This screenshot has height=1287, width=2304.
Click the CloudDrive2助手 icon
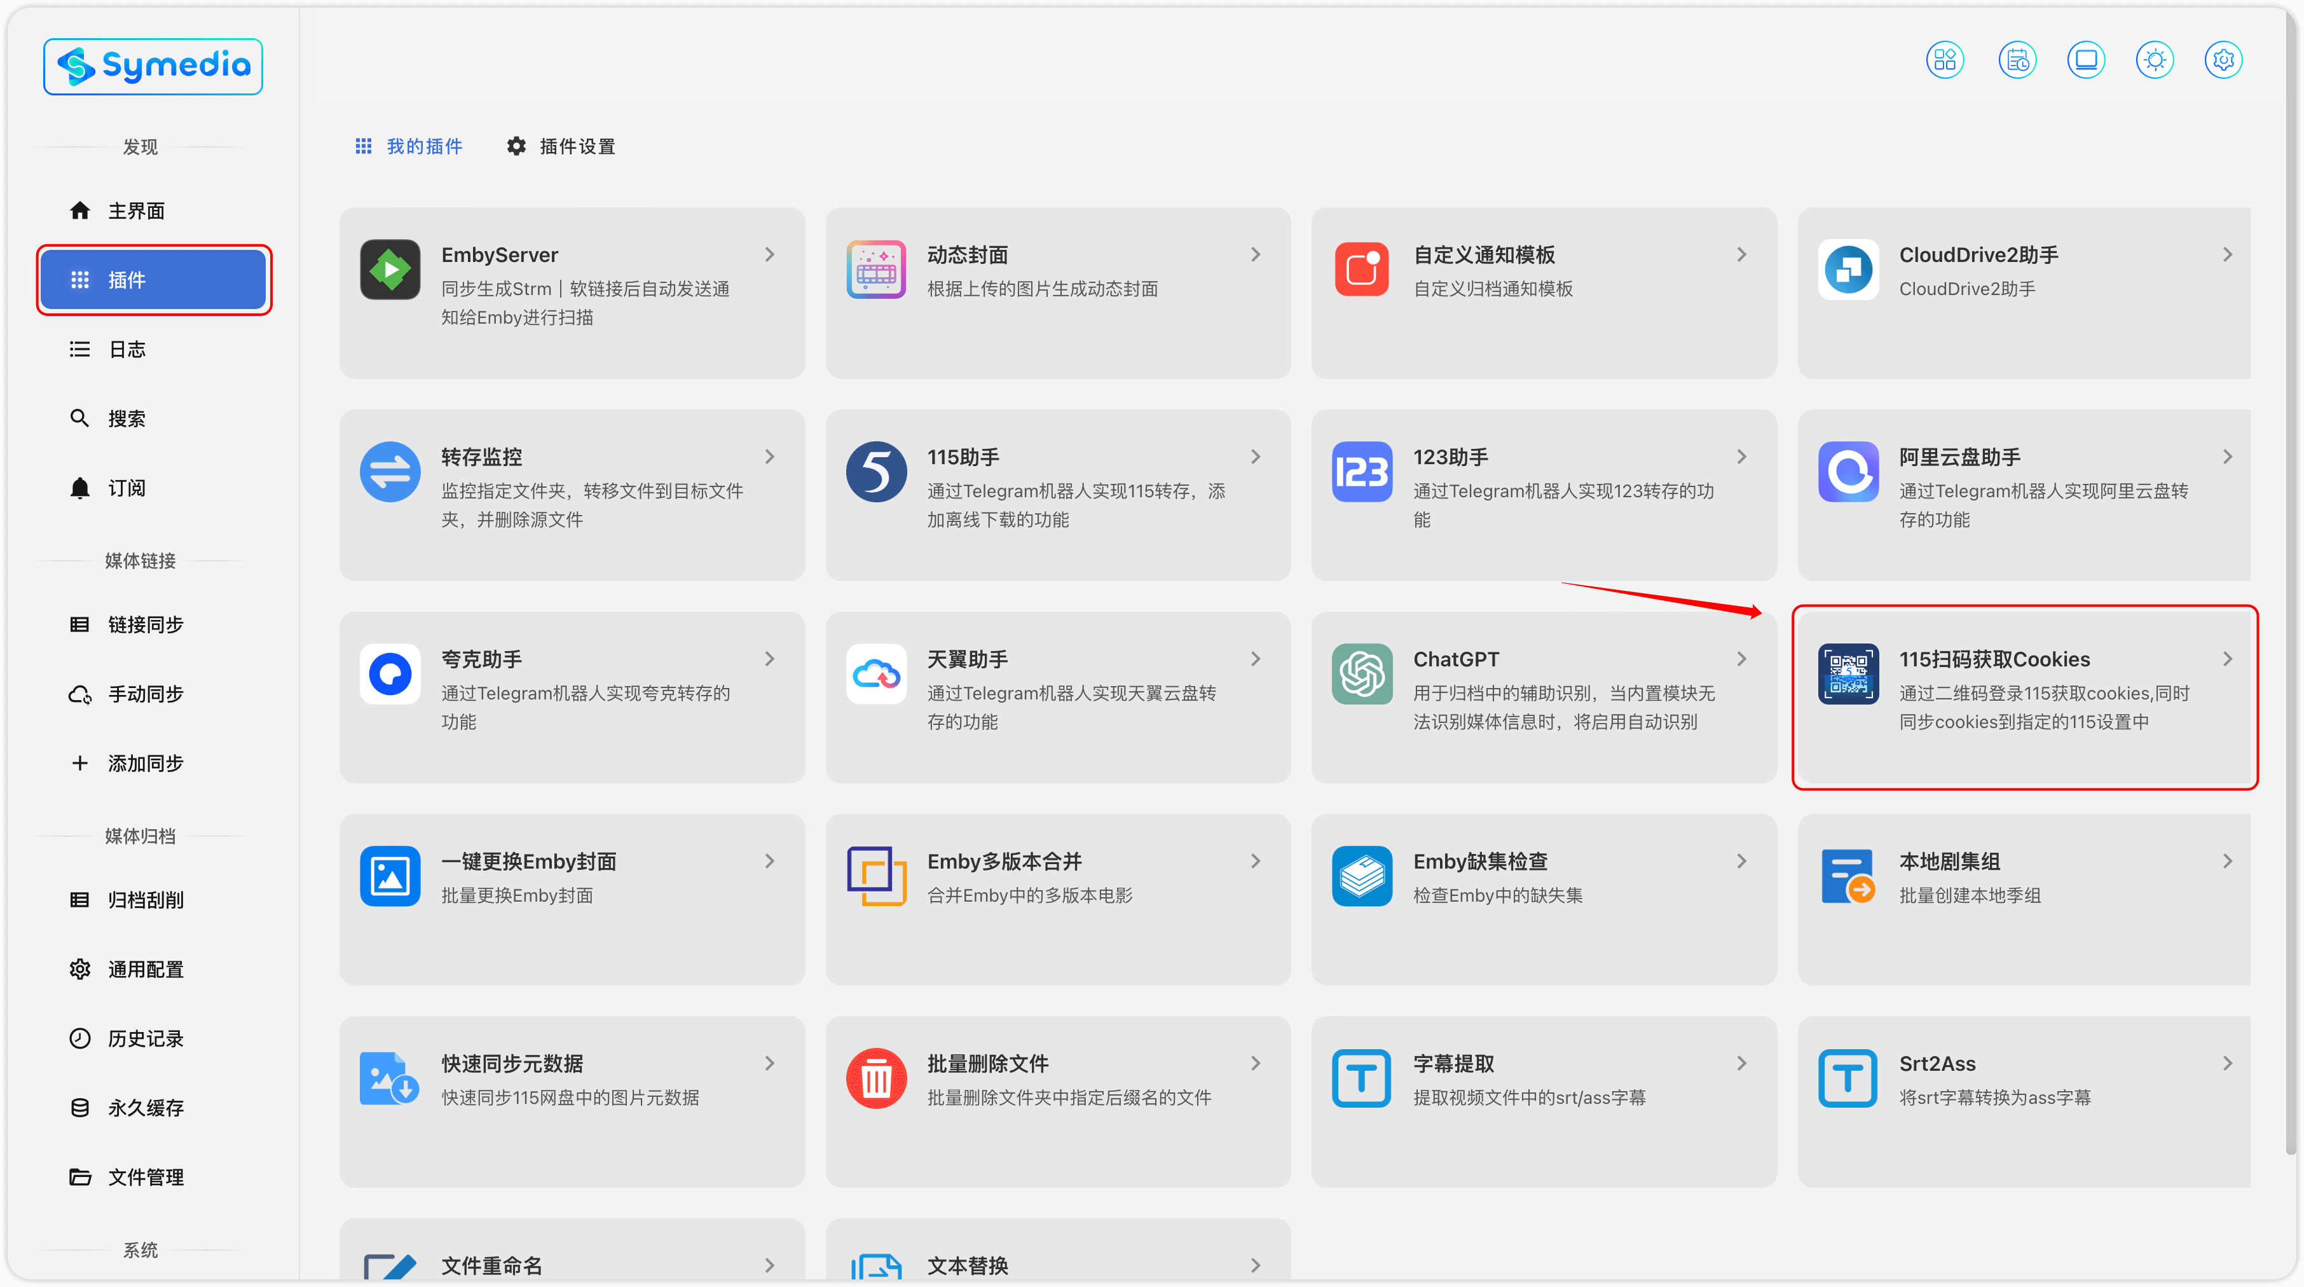1848,269
